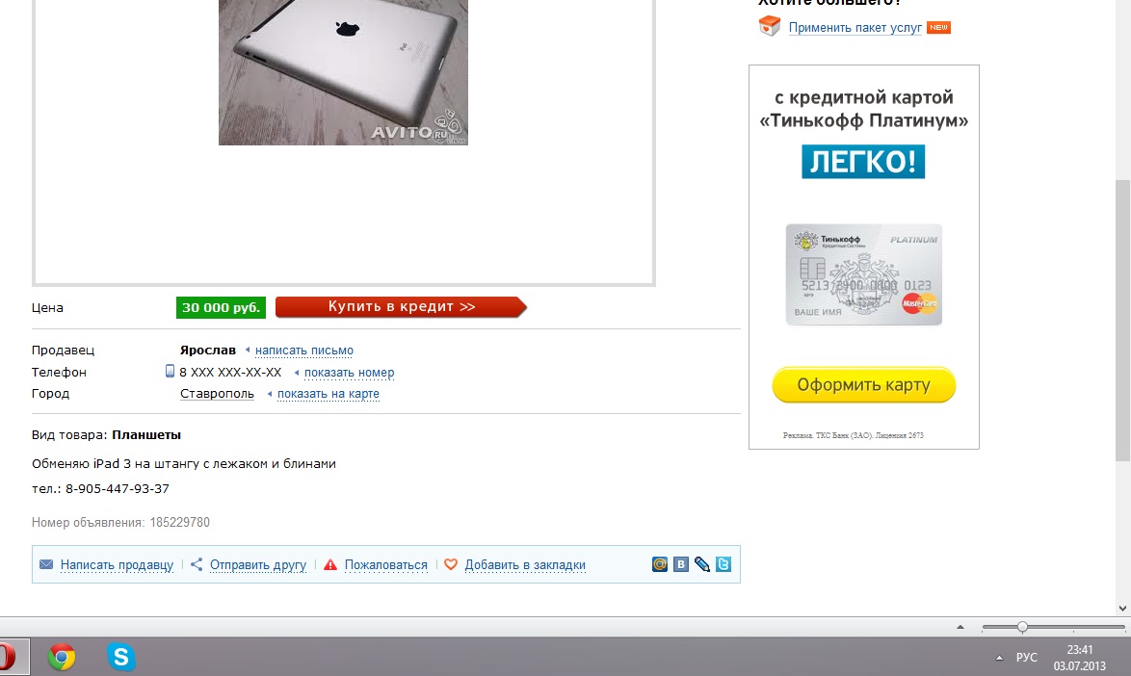Open 'написать письмо' seller link
This screenshot has height=676, width=1131.
click(x=304, y=351)
